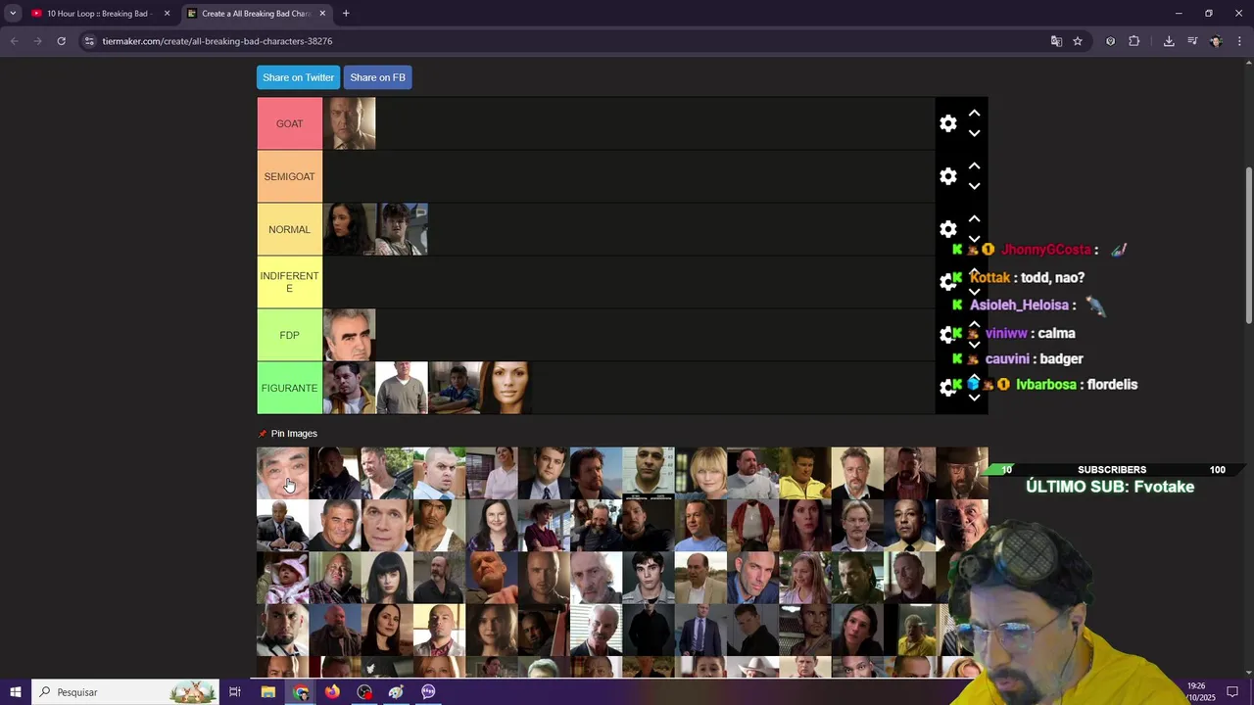Switch to the Create a All Breaking Bad tab

255,14
